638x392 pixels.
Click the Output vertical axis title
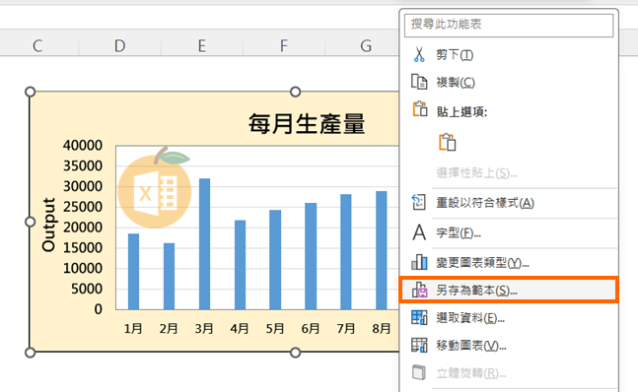pos(49,225)
